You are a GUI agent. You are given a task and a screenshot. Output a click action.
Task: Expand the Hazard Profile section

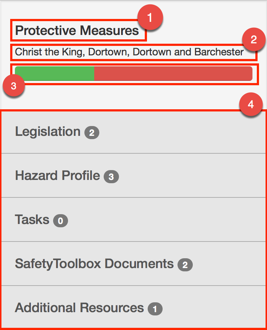pyautogui.click(x=57, y=176)
